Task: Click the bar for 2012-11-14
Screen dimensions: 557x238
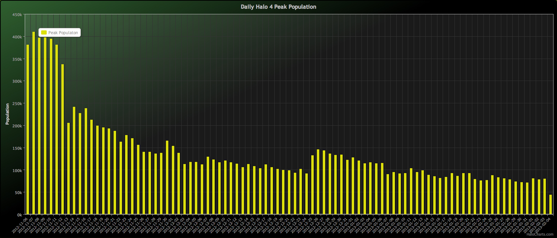Action: pyautogui.click(x=74, y=161)
